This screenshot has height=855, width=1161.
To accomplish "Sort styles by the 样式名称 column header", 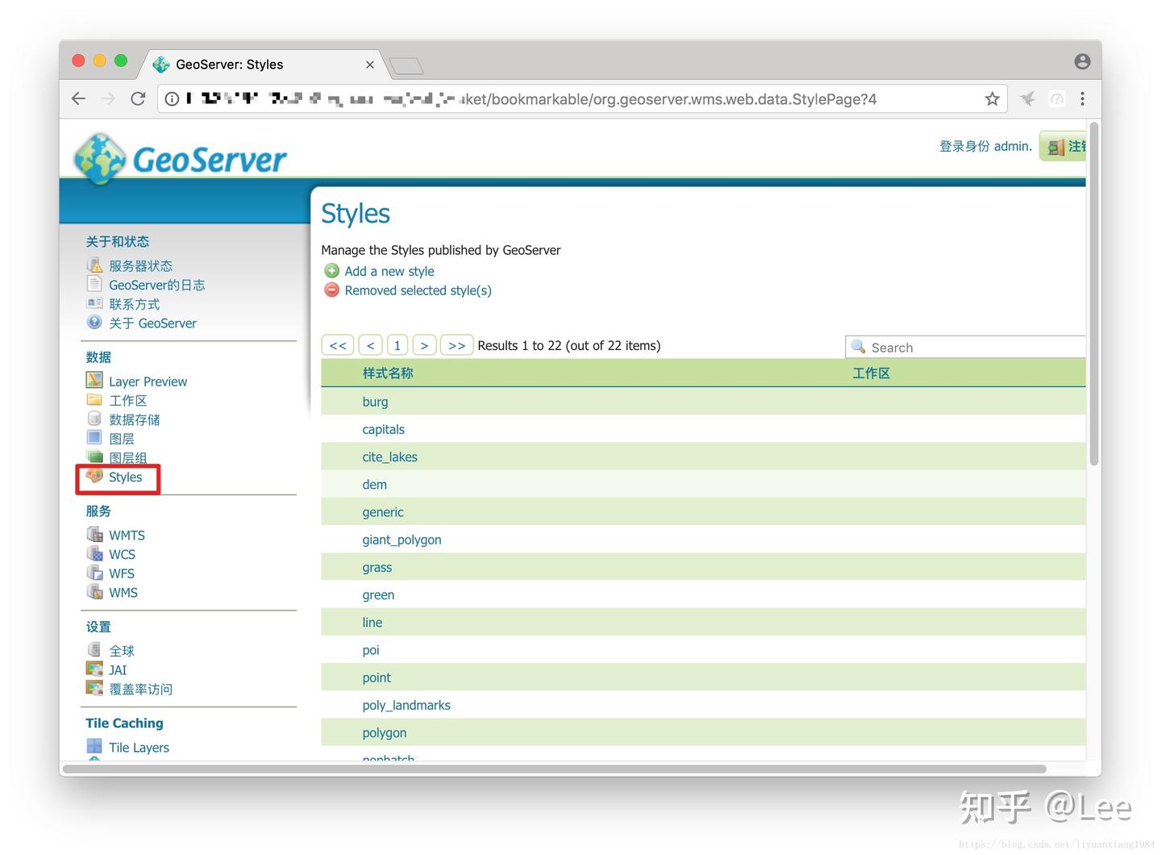I will pos(387,373).
